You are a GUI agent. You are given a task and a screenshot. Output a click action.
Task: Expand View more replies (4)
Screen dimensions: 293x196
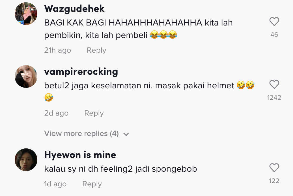coord(81,134)
